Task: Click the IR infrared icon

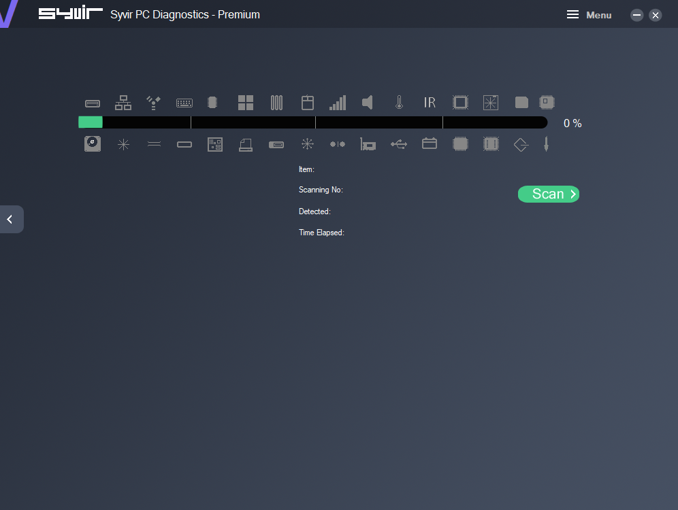Action: click(430, 103)
